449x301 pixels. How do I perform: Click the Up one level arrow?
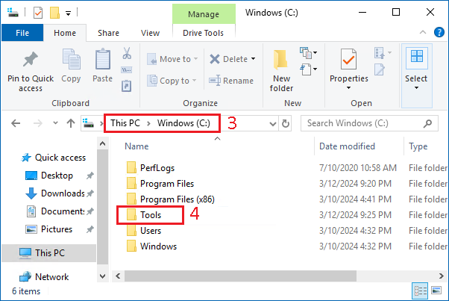(71, 123)
